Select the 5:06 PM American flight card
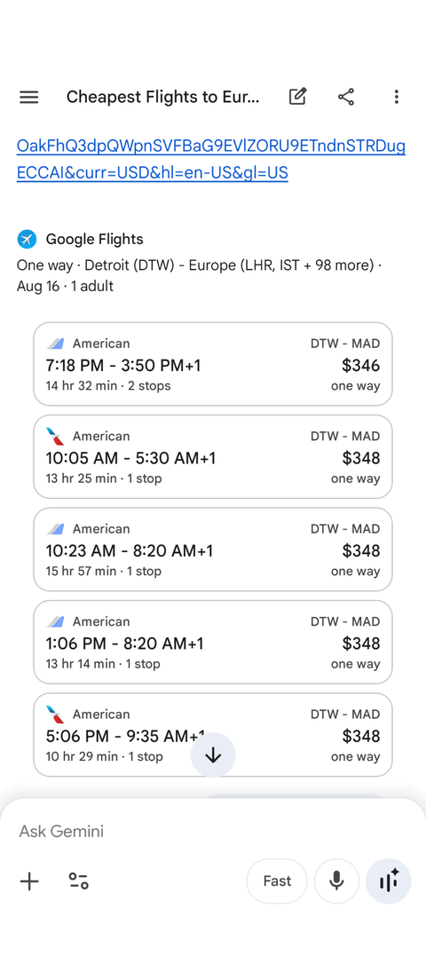The height and width of the screenshot is (956, 426). pyautogui.click(x=213, y=735)
